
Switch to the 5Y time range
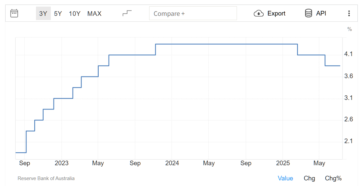point(58,14)
